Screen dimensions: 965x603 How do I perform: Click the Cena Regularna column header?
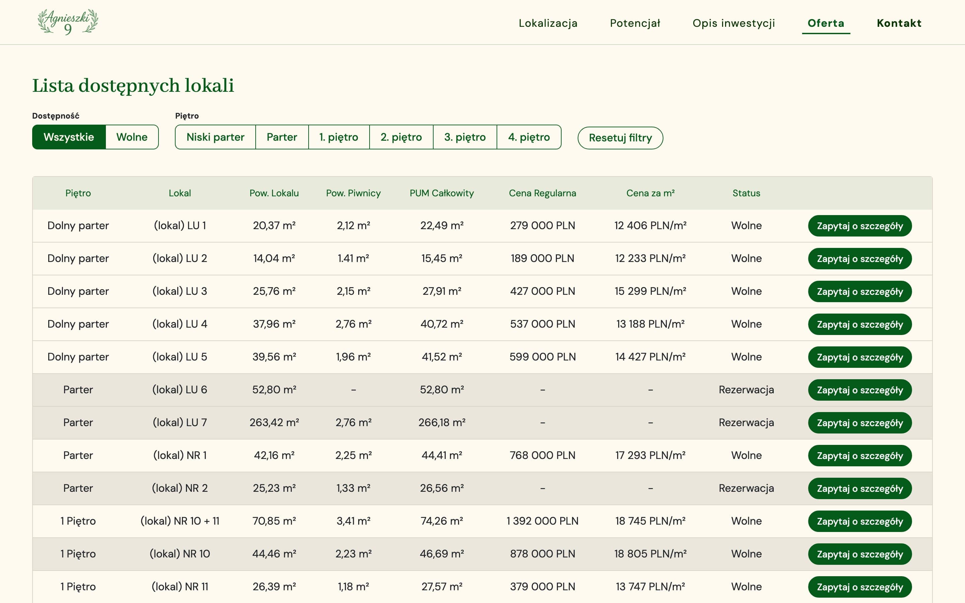542,193
